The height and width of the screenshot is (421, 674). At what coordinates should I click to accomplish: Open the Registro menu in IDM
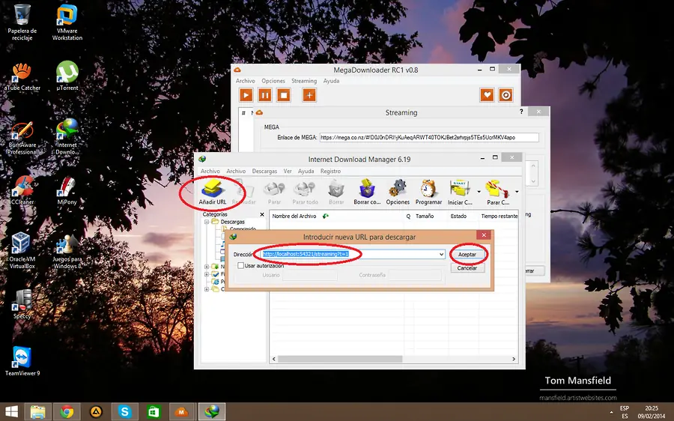[330, 171]
